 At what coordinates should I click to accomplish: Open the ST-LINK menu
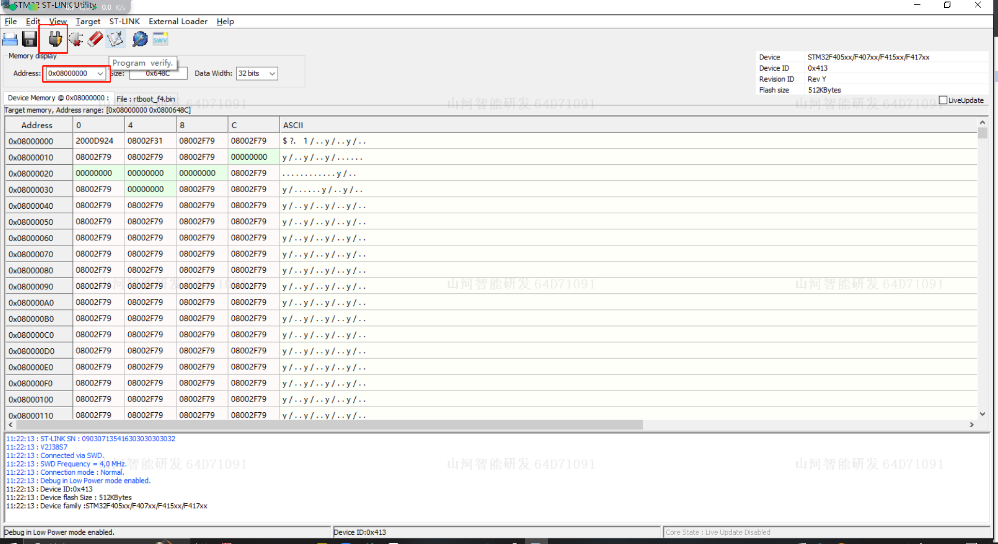pyautogui.click(x=125, y=21)
